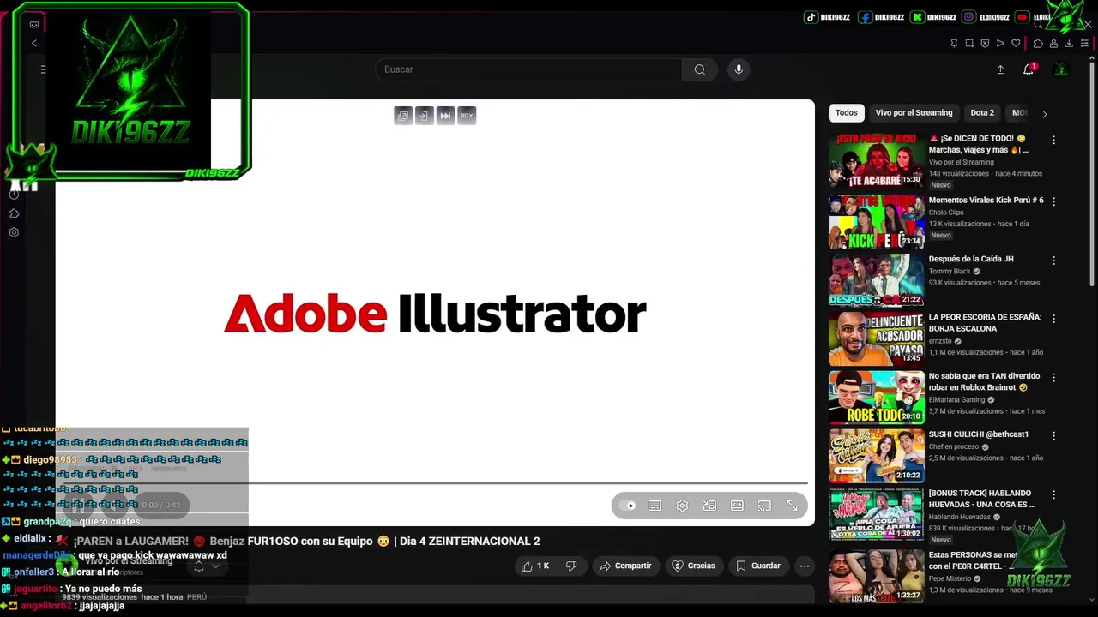This screenshot has width=1098, height=617.
Task: Toggle the autoplay switch in the player
Action: (x=628, y=506)
